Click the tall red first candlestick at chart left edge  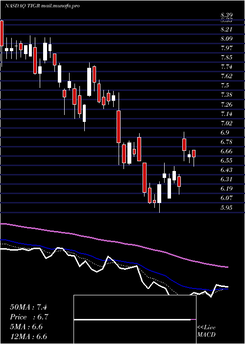point(1,33)
